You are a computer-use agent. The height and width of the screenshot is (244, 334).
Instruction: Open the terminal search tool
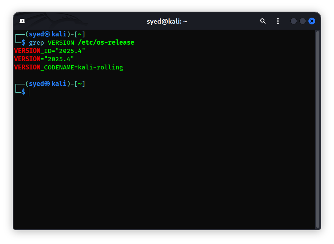coord(263,21)
